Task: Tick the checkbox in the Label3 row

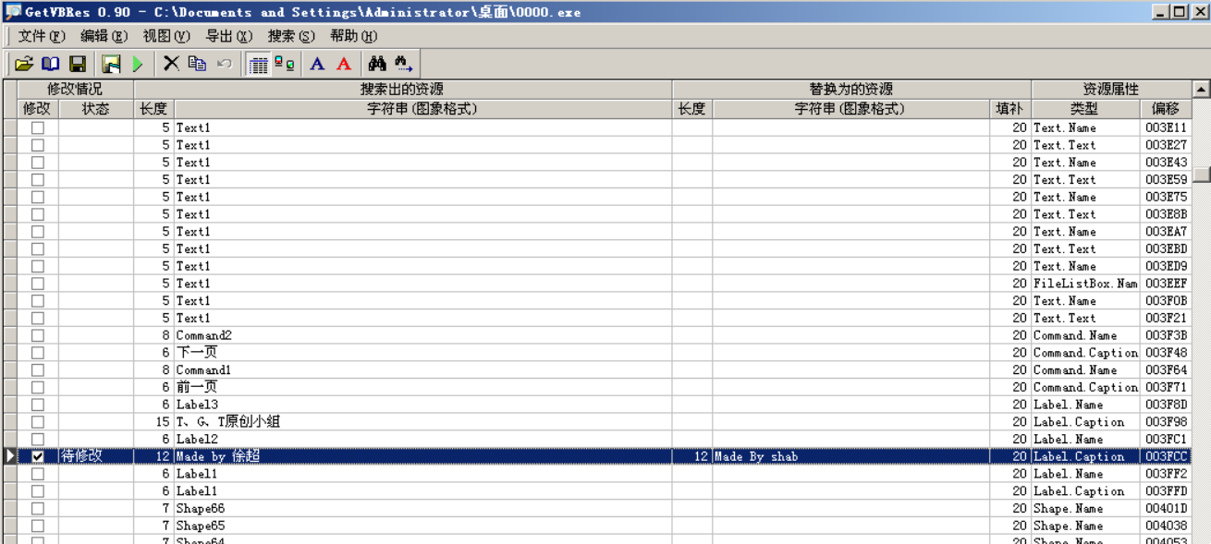Action: coord(38,405)
